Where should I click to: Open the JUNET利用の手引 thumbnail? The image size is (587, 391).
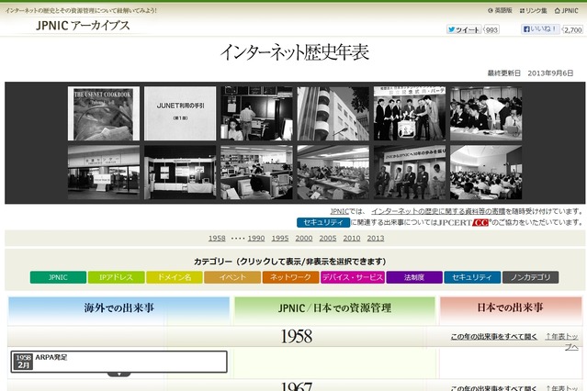pos(180,114)
